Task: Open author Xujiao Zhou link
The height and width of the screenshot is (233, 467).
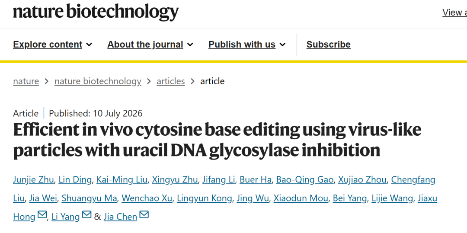Action: (x=362, y=180)
